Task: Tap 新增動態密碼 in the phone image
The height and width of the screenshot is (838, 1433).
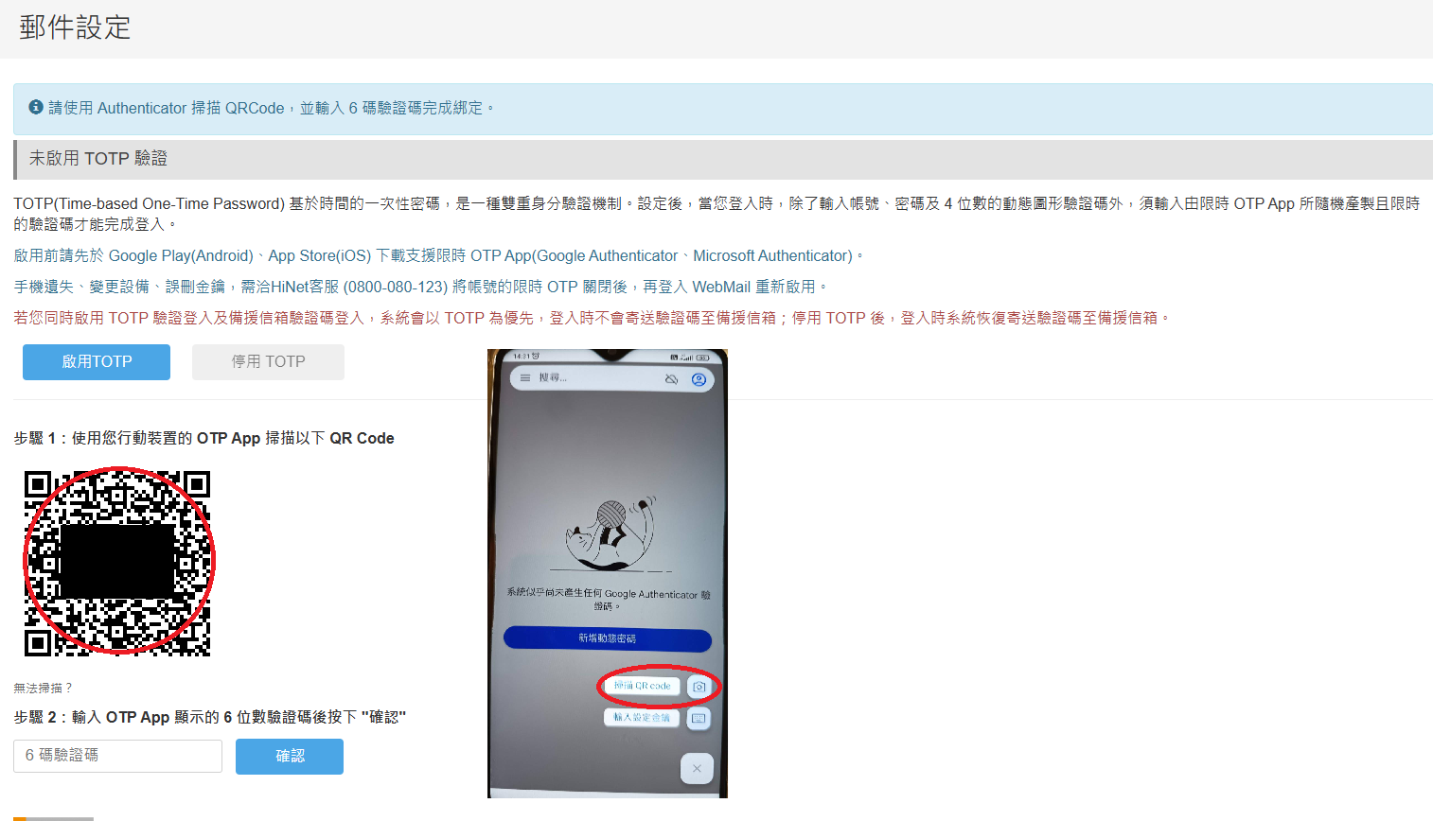Action: coord(608,638)
